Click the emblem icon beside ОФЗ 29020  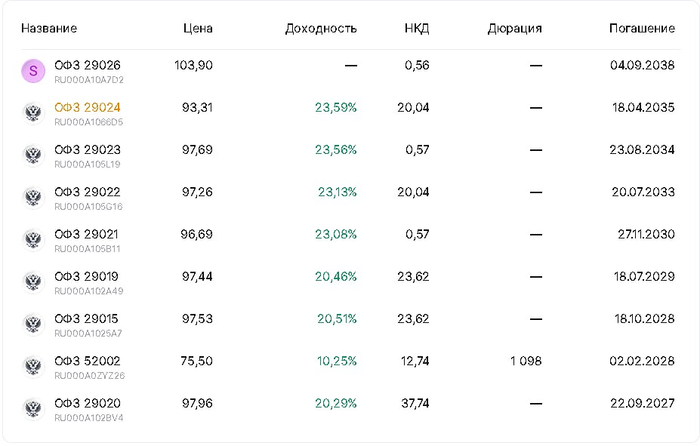[x=33, y=409]
